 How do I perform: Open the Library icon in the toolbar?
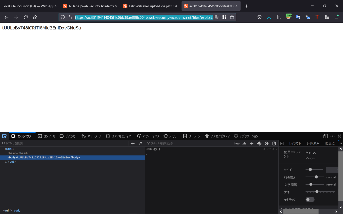(x=278, y=17)
